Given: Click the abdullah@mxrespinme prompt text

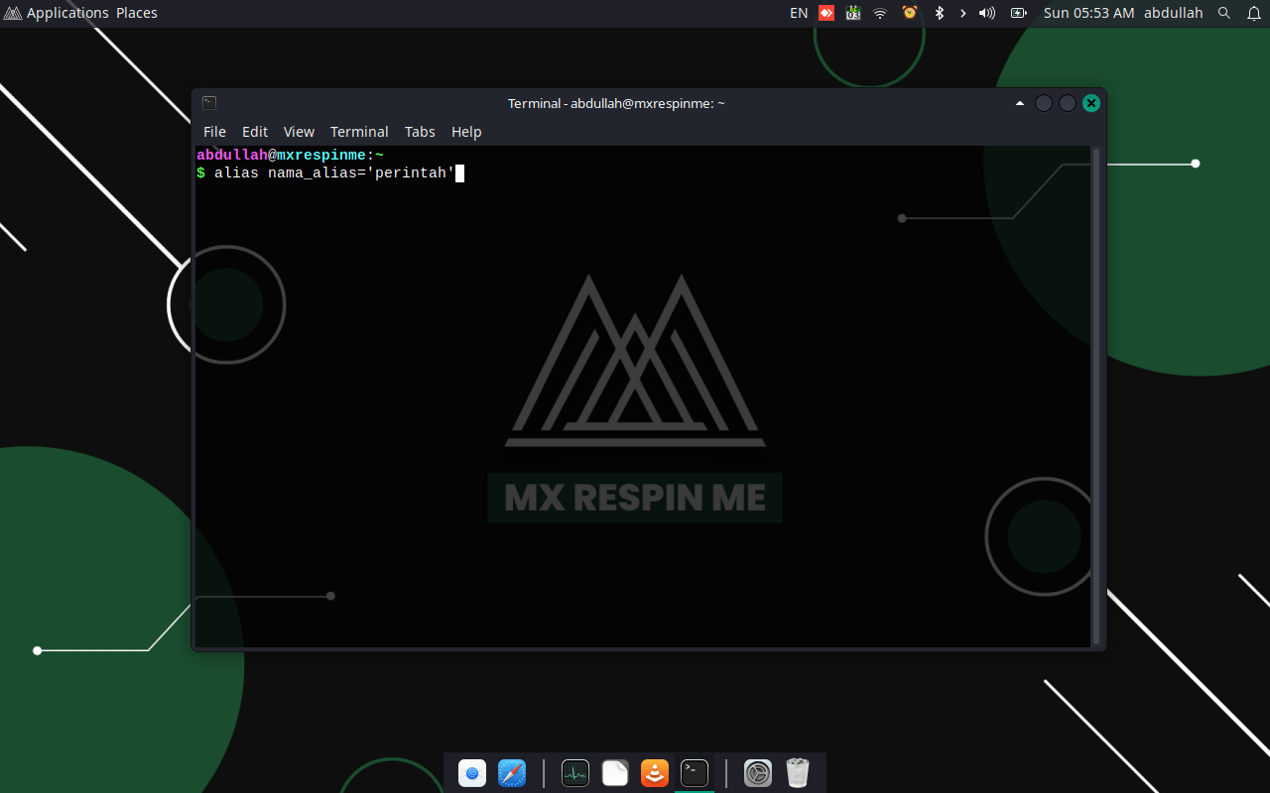Looking at the screenshot, I should click(281, 156).
